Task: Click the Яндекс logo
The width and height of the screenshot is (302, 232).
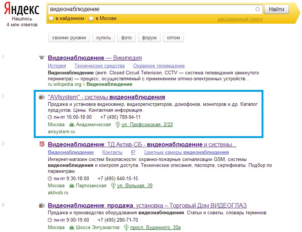Action: 22,9
